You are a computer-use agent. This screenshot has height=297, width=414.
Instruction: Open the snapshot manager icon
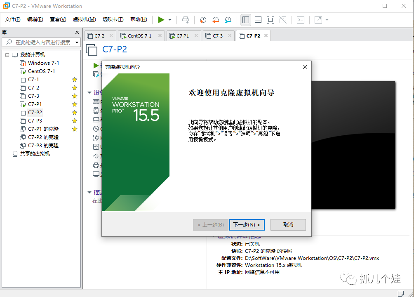228,20
